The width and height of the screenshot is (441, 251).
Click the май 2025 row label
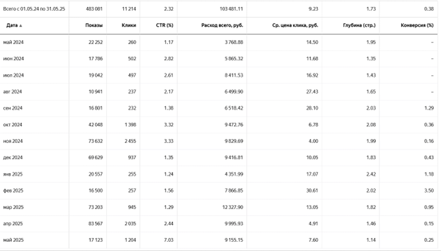point(14,240)
